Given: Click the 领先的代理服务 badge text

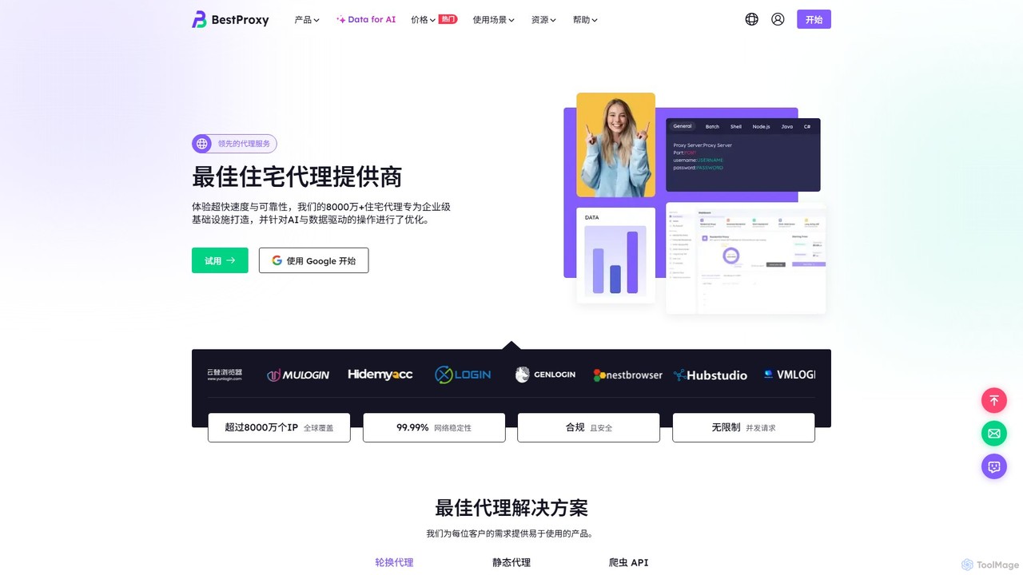Looking at the screenshot, I should coord(244,144).
